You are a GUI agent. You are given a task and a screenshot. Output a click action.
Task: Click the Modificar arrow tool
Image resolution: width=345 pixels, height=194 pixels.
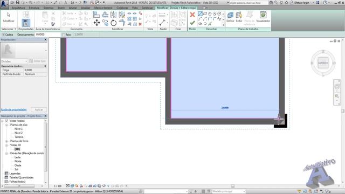click(9, 17)
